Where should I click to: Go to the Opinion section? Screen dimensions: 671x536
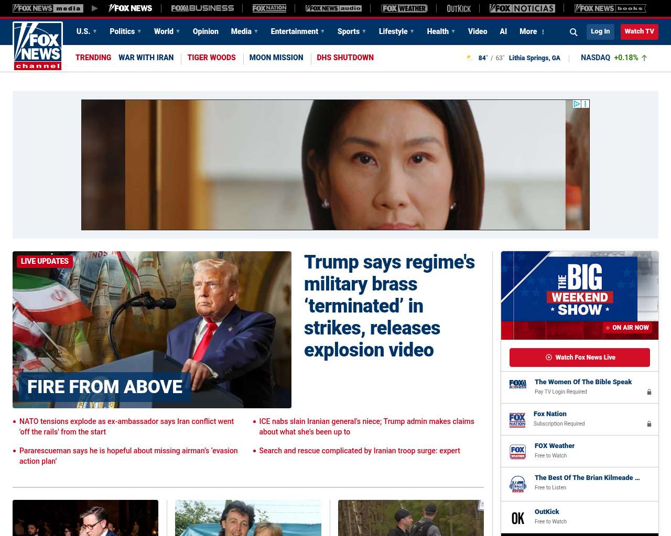pyautogui.click(x=205, y=31)
